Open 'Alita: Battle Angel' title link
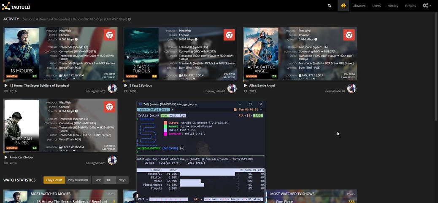The height and width of the screenshot is (203, 438). (262, 85)
